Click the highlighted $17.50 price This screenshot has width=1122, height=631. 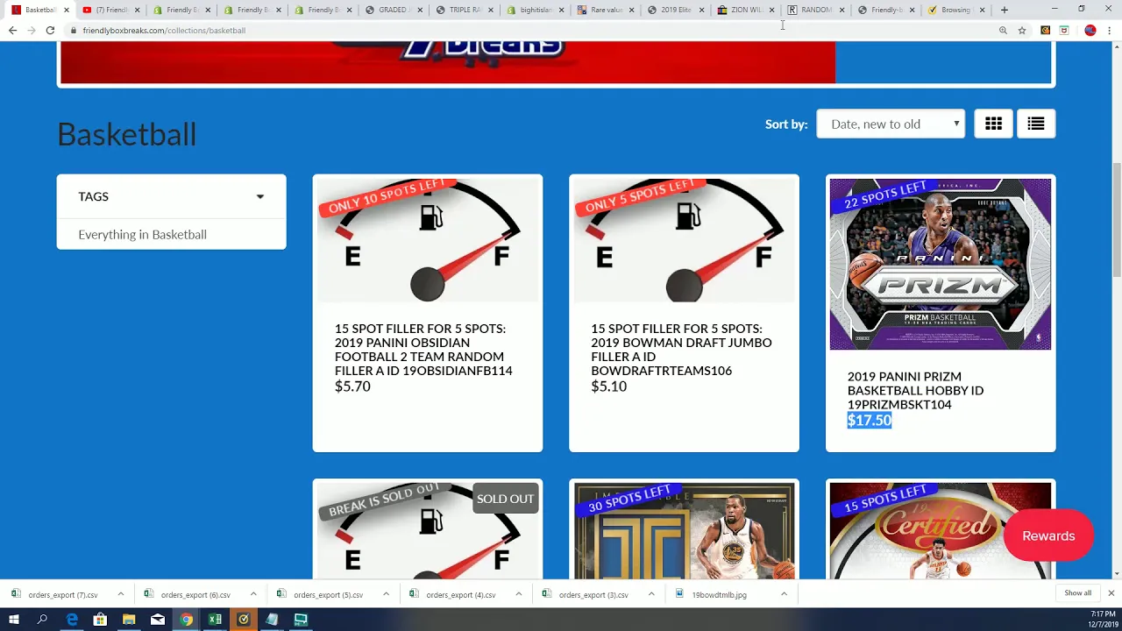tap(869, 421)
